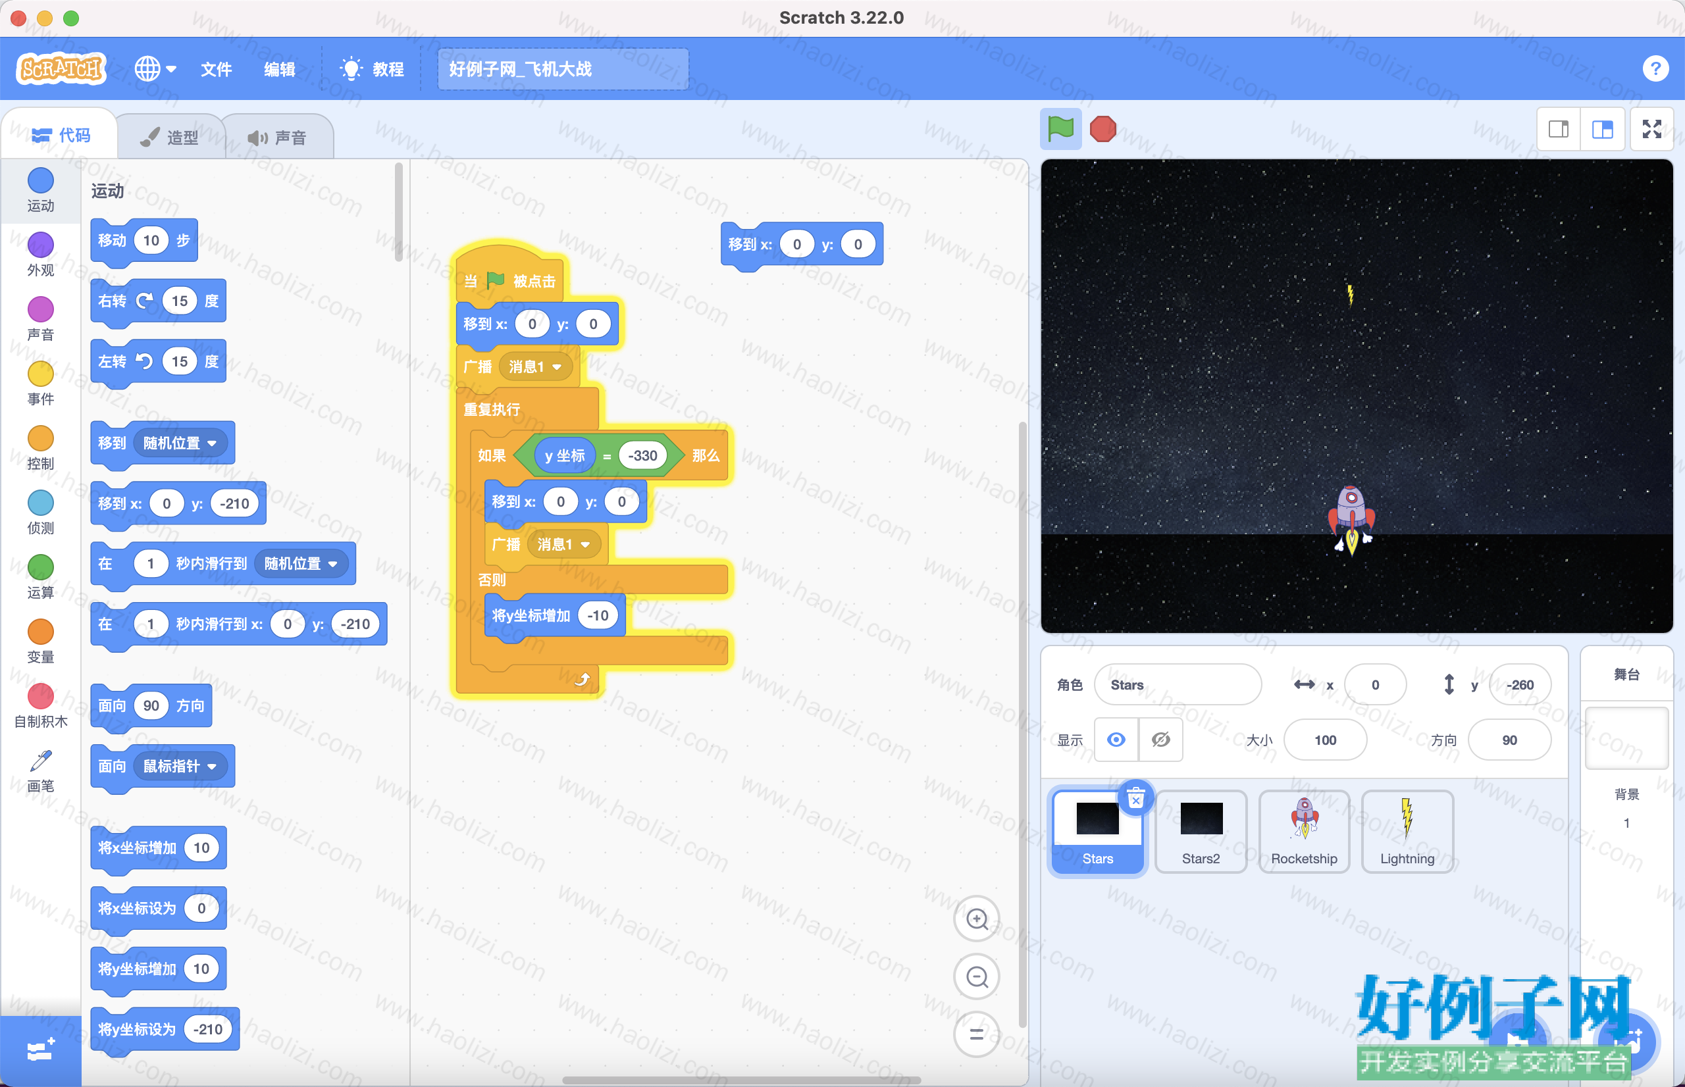The image size is (1685, 1087).
Task: Open the help question mark
Action: (x=1655, y=69)
